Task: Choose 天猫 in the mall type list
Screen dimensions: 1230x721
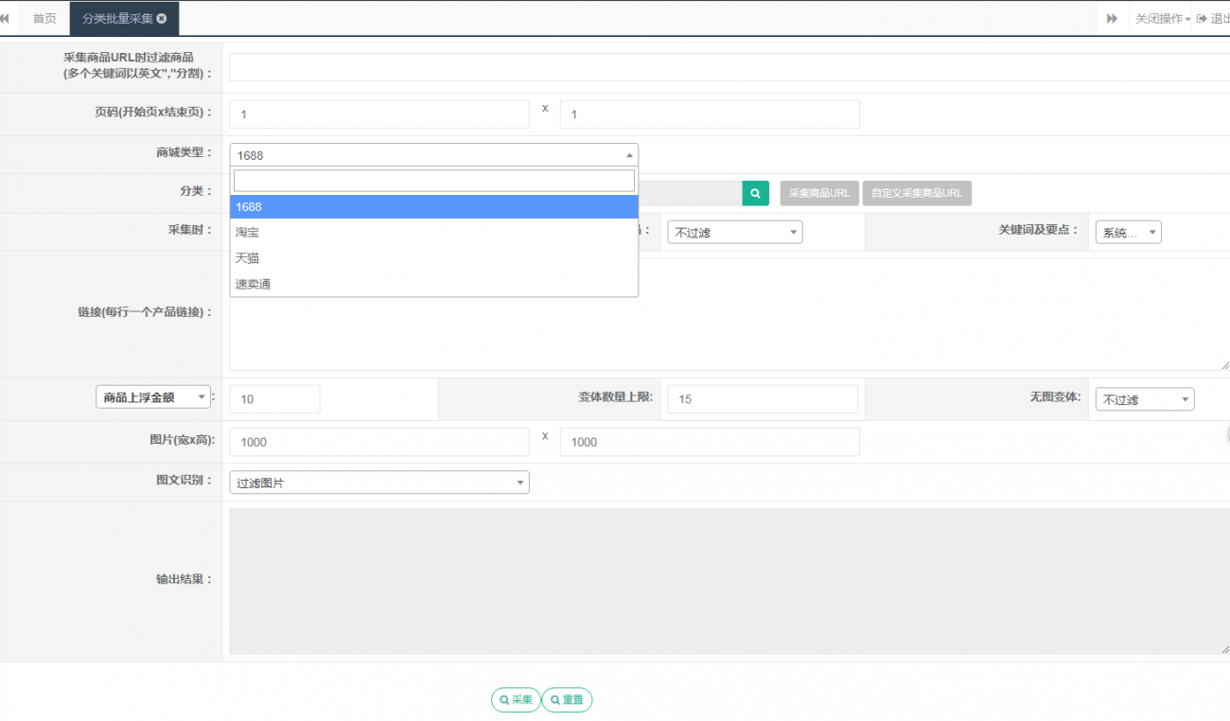Action: [434, 258]
